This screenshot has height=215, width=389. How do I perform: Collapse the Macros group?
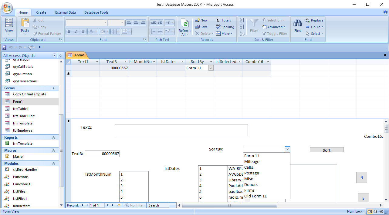coord(54,150)
